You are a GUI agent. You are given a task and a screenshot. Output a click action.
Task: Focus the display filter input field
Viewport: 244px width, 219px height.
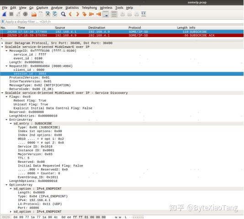[124, 21]
